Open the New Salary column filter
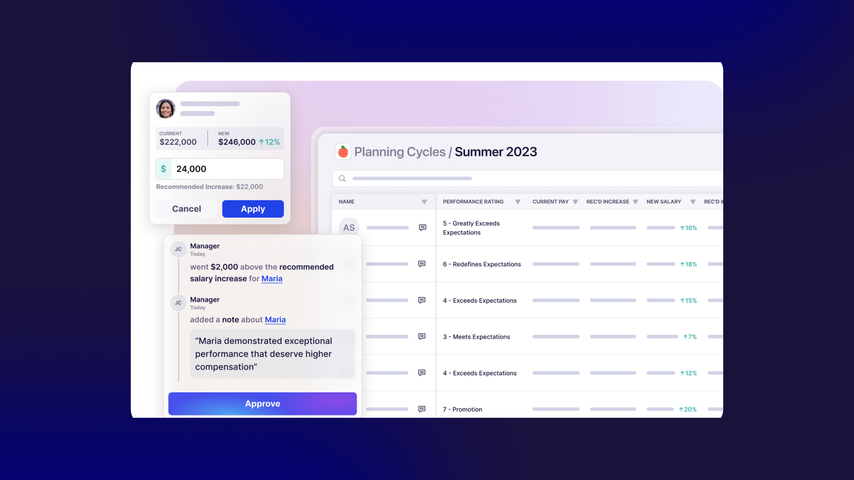Viewport: 854px width, 480px height. (x=693, y=202)
